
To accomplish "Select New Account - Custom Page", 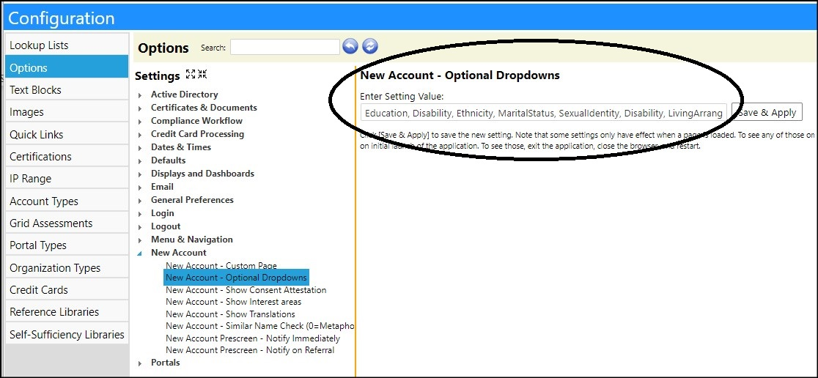I will (221, 266).
